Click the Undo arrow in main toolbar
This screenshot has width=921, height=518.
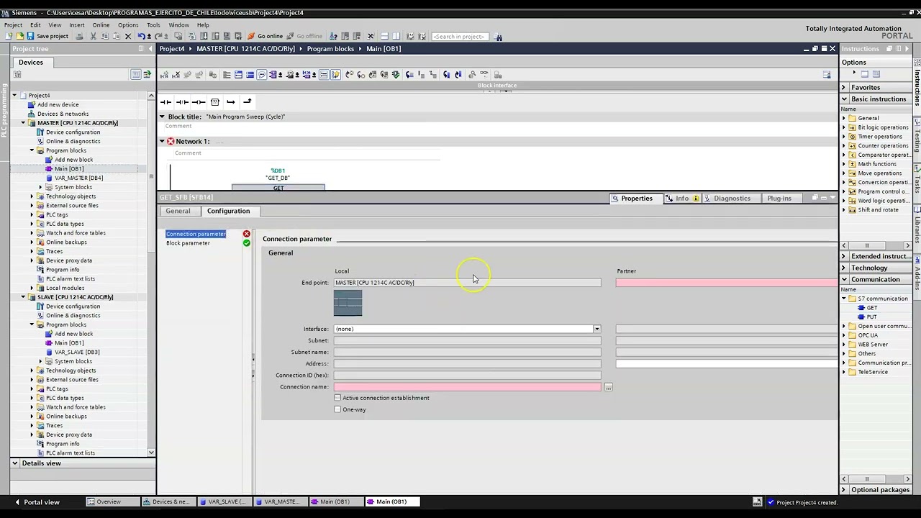142,36
